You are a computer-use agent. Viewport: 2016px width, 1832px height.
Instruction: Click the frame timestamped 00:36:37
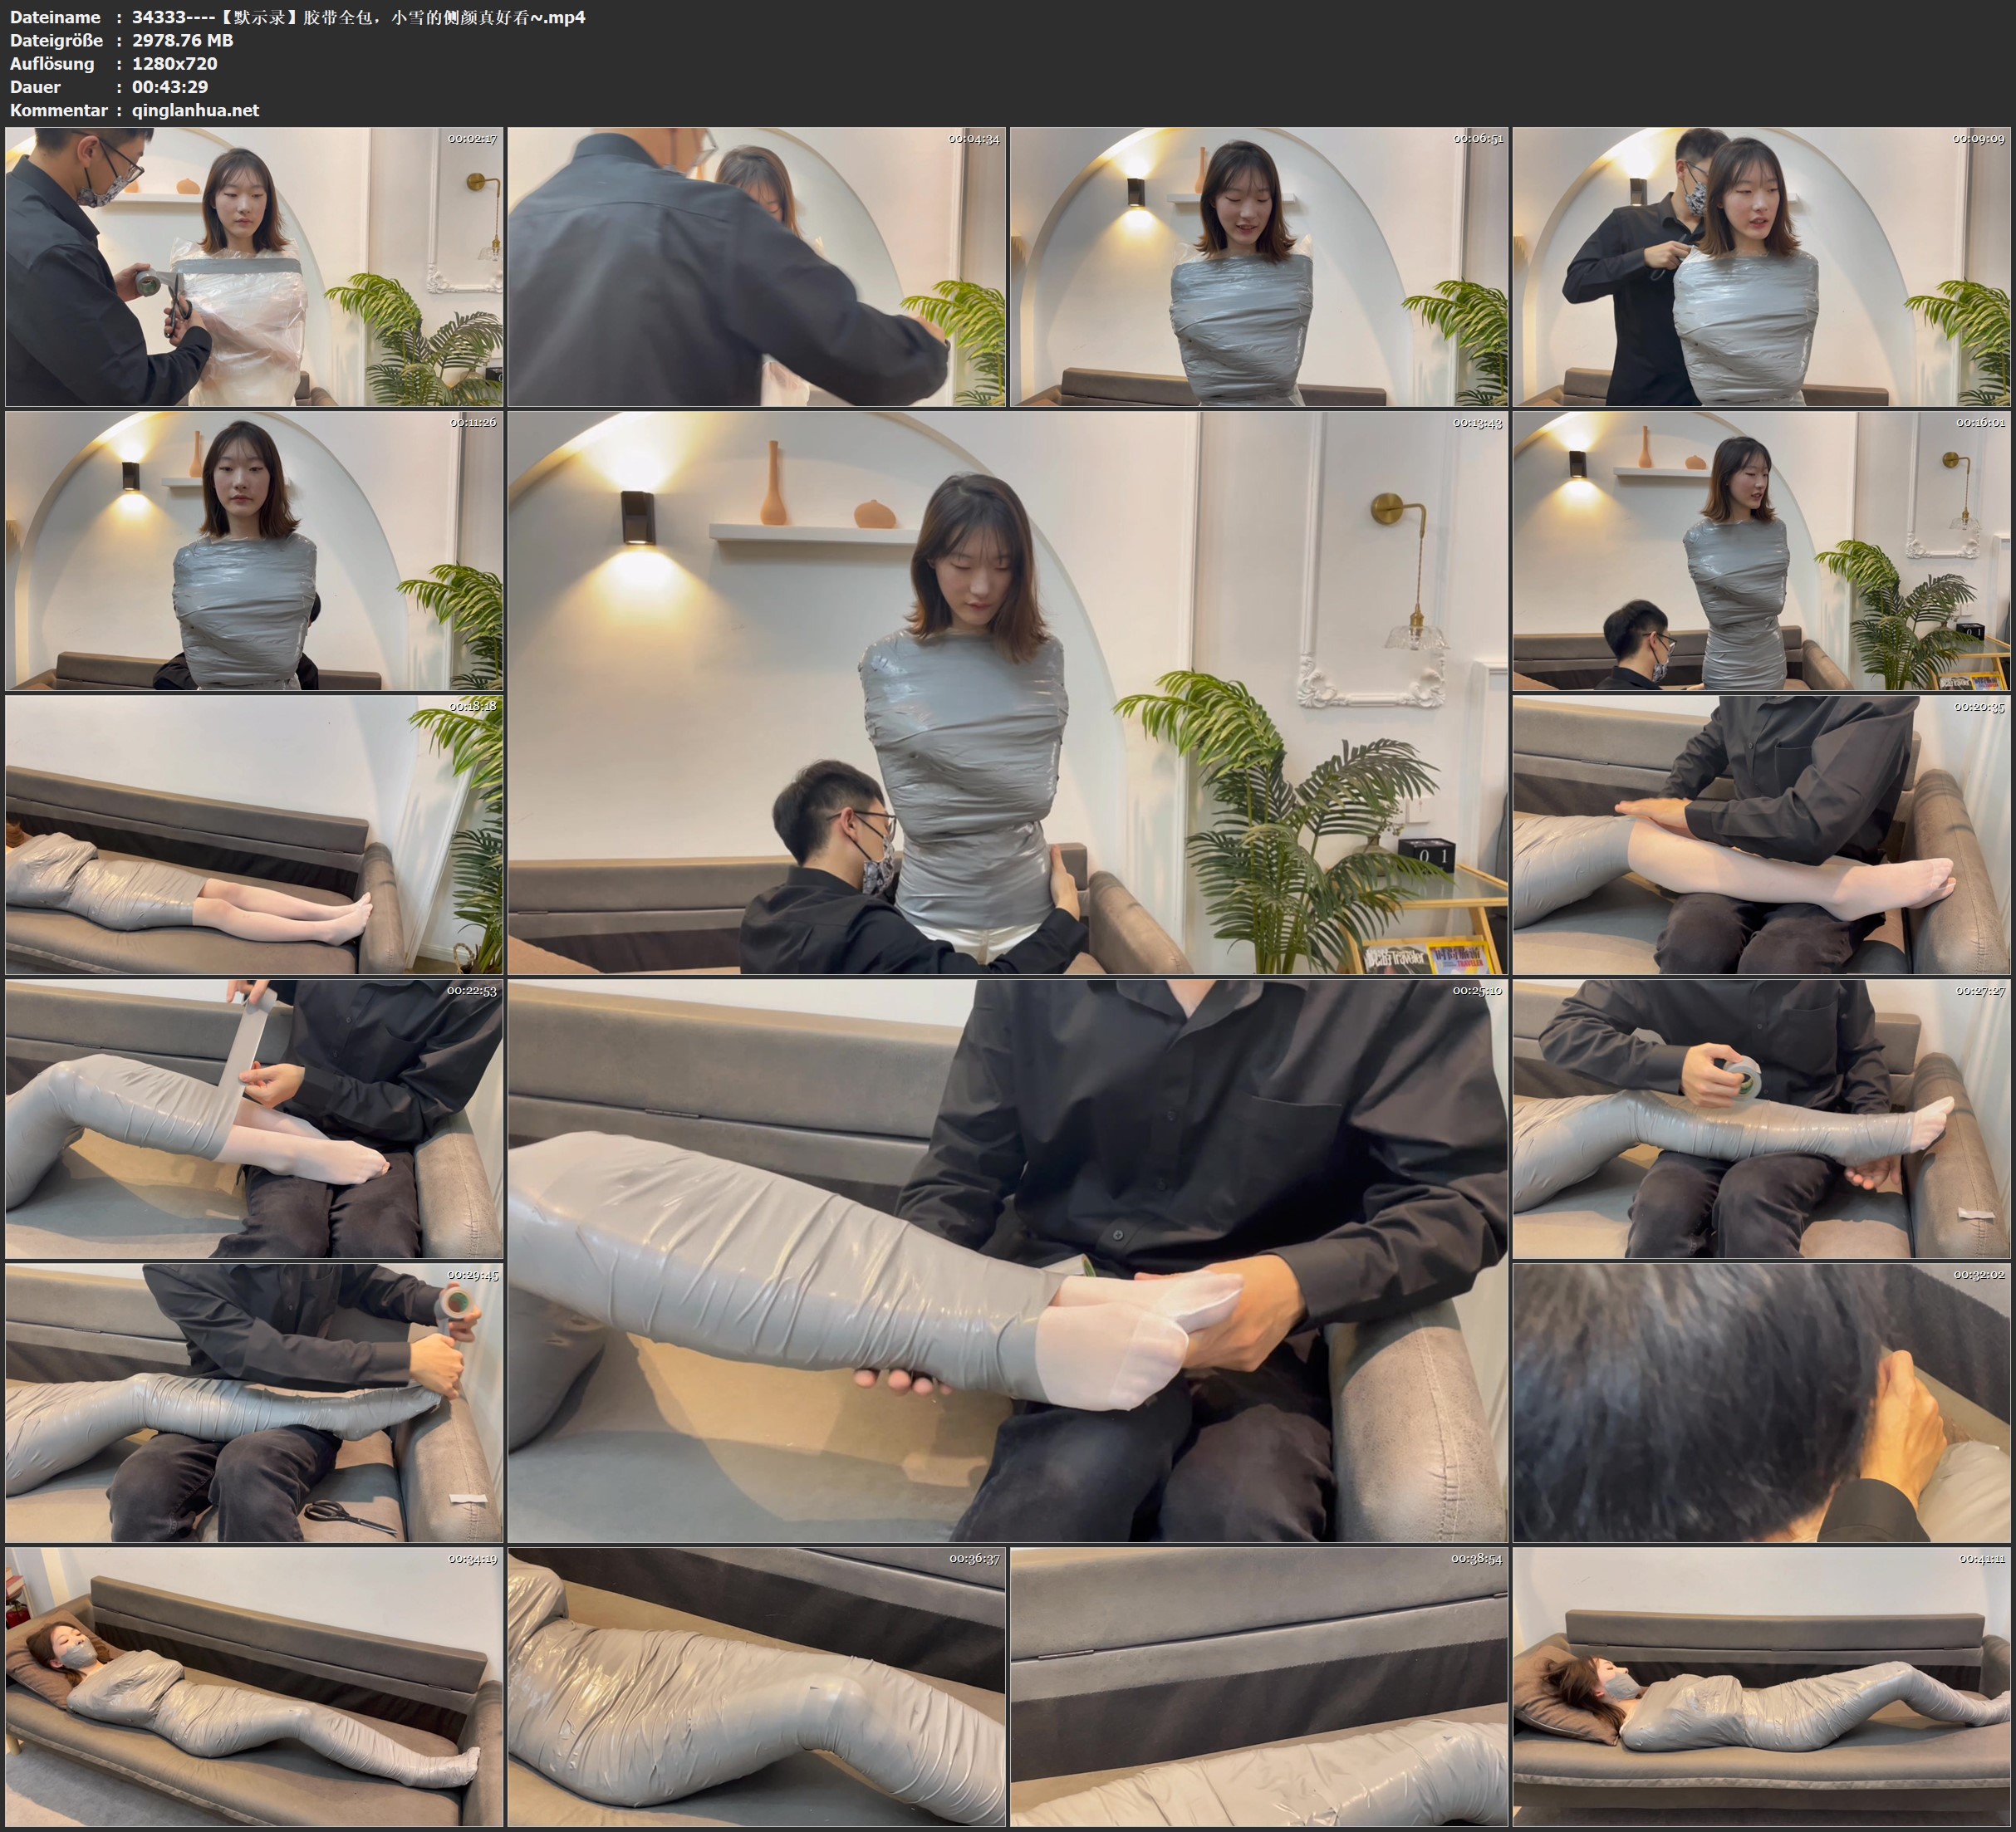click(756, 1686)
